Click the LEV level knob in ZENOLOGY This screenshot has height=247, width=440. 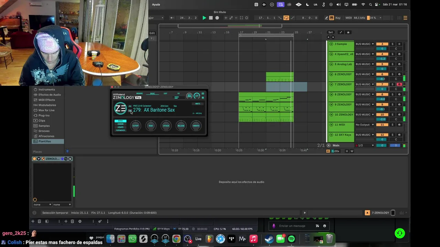tap(197, 96)
